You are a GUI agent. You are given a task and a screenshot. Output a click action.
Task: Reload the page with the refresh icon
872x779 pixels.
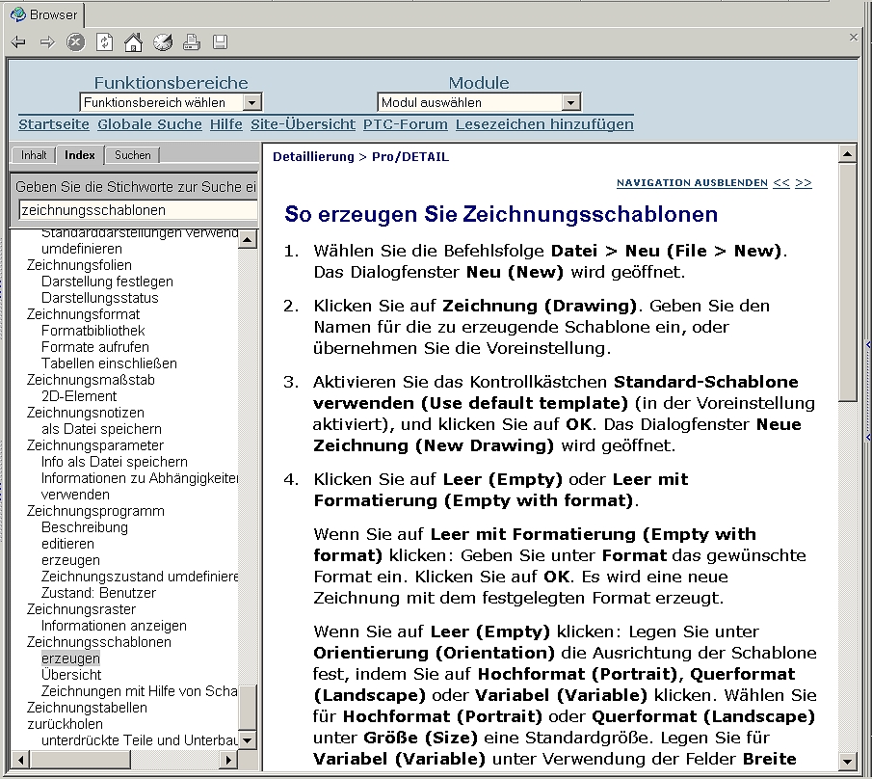click(x=105, y=42)
